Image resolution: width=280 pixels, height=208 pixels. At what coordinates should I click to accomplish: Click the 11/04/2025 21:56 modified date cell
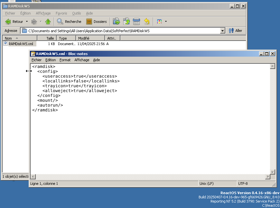tap(91, 44)
